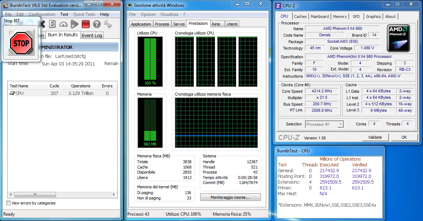The image size is (423, 221).
Task: Click the checklist test selection icon
Action: (x=53, y=24)
